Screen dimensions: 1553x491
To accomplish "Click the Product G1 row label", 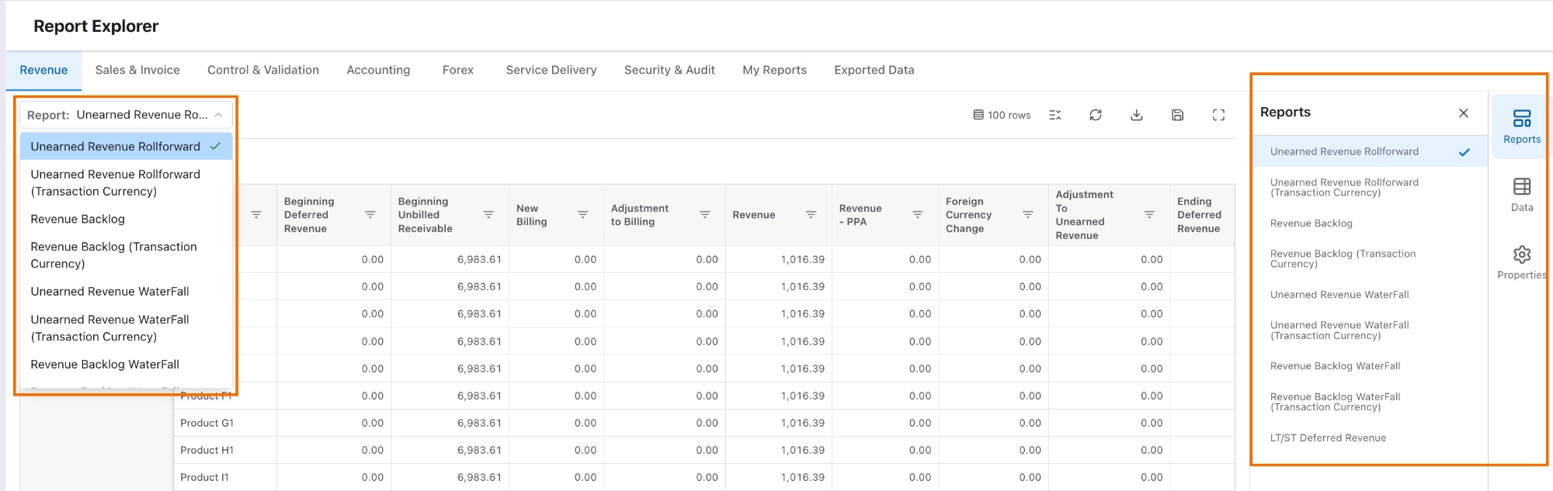I will [x=207, y=424].
